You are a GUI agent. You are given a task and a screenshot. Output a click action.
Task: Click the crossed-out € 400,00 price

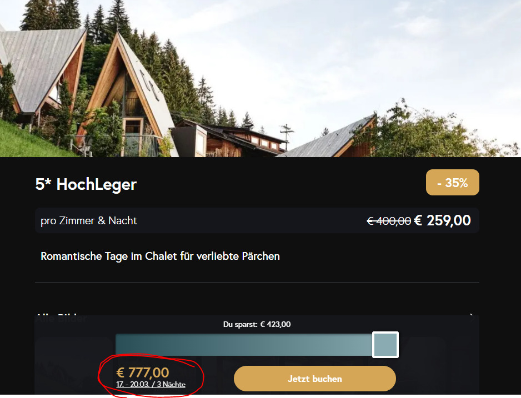coord(389,221)
